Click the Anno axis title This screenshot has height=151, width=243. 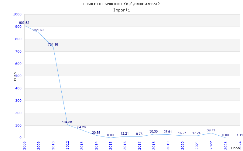[x=235, y=148]
